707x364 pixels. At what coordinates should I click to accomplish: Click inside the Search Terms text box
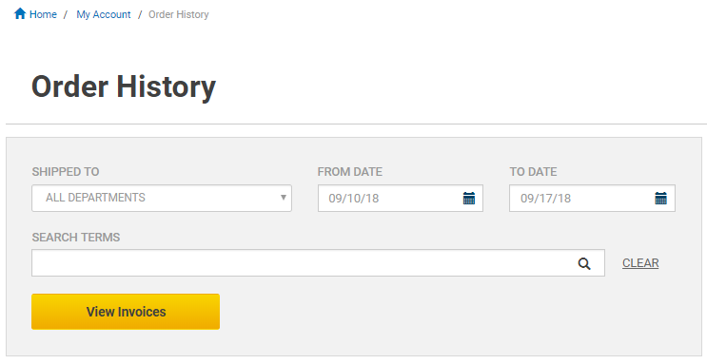(318, 263)
